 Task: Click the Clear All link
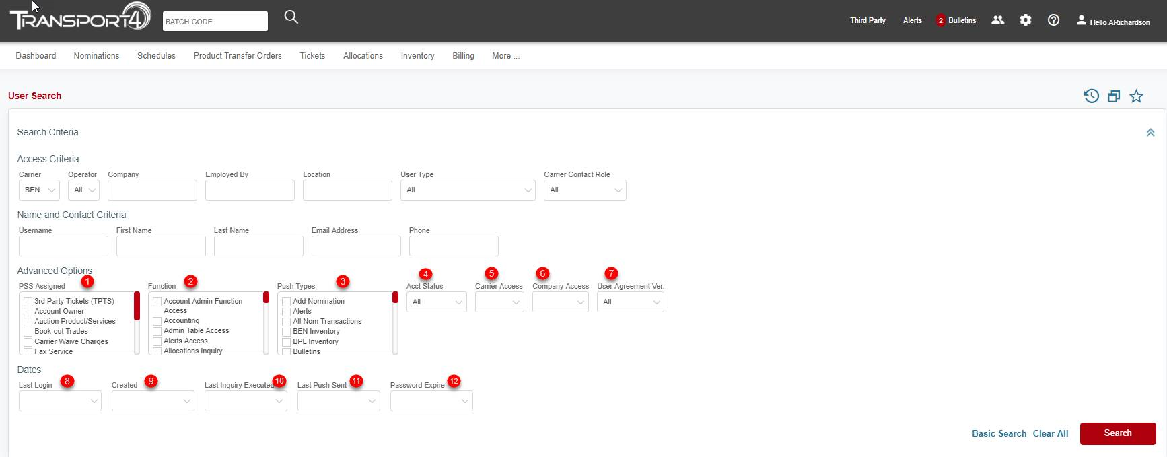(1050, 433)
